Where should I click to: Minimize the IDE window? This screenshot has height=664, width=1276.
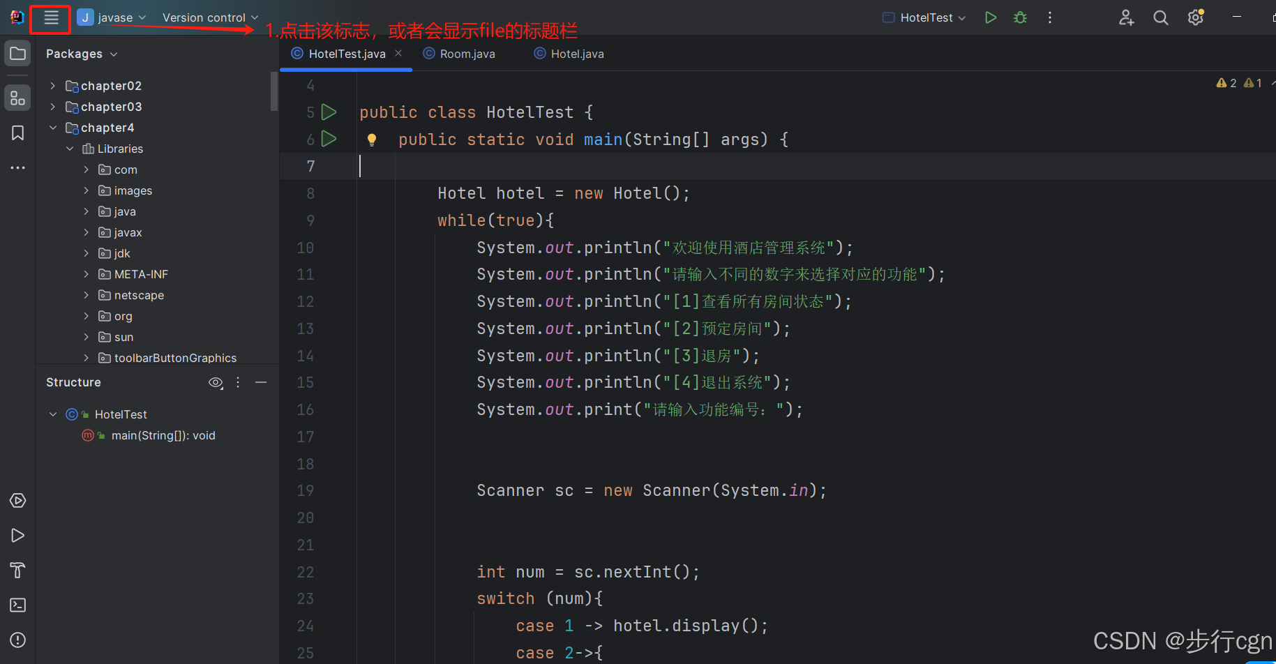click(1237, 17)
